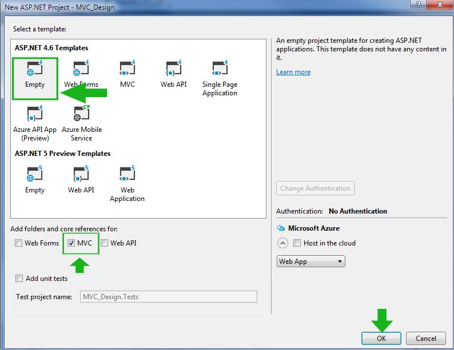Click the ASP.NET 5 Preview Templates heading
The image size is (454, 350).
(62, 154)
